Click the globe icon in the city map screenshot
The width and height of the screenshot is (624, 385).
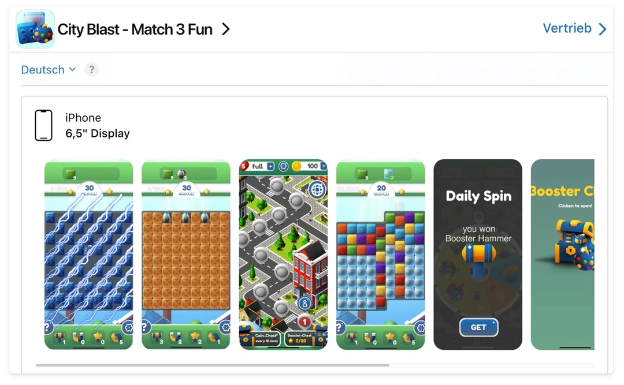pyautogui.click(x=317, y=189)
